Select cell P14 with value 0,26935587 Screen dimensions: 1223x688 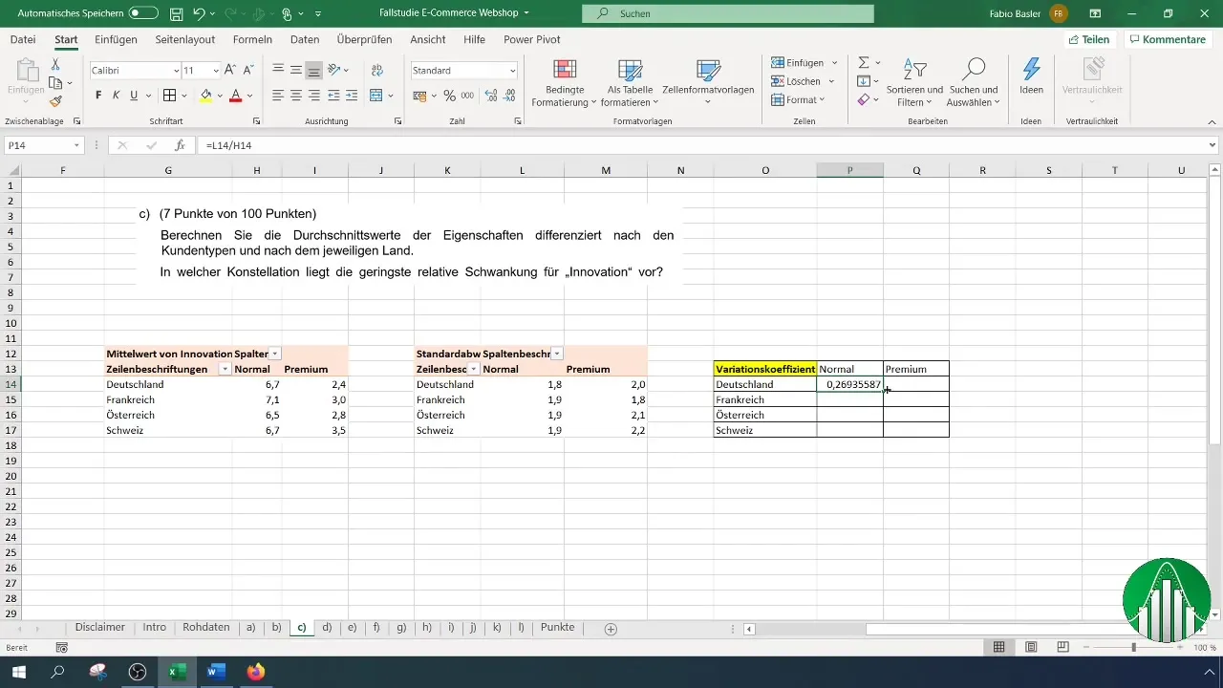[x=850, y=384]
